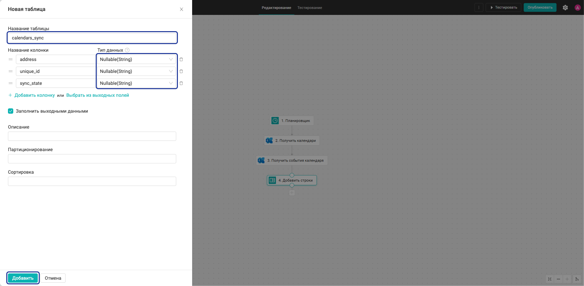This screenshot has width=584, height=286.
Task: Switch to the Редактирование tab
Action: [277, 8]
